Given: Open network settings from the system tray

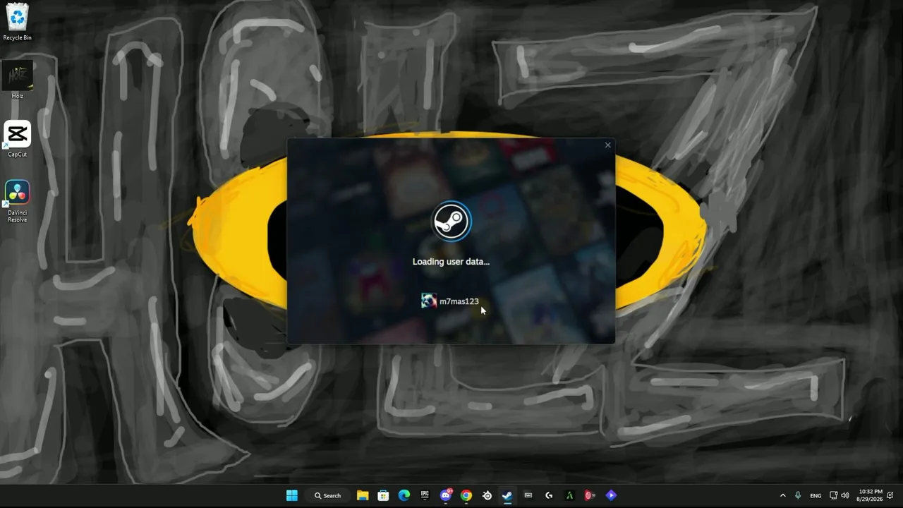Looking at the screenshot, I should pos(834,495).
